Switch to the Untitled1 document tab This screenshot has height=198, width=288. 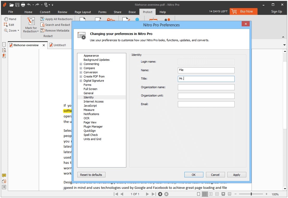(58, 45)
